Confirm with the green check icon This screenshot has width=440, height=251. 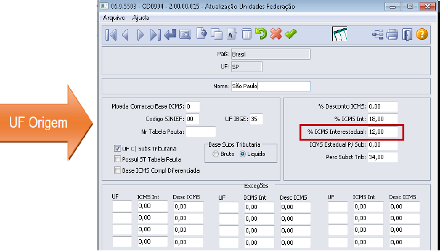(x=291, y=35)
